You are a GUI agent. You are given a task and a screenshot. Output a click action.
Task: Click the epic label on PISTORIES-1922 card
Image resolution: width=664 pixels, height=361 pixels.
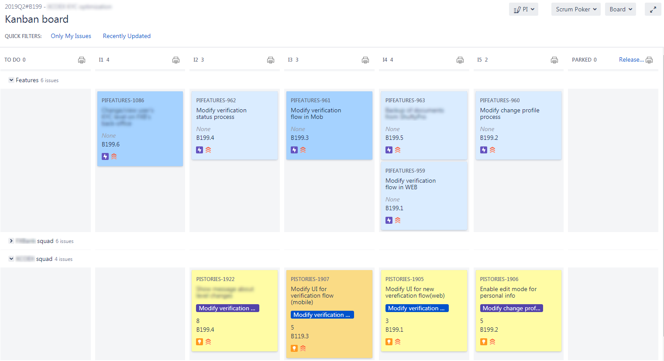coord(227,308)
